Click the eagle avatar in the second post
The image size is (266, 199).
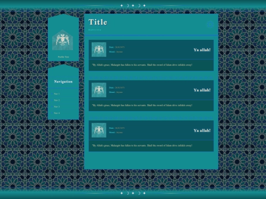pos(99,90)
